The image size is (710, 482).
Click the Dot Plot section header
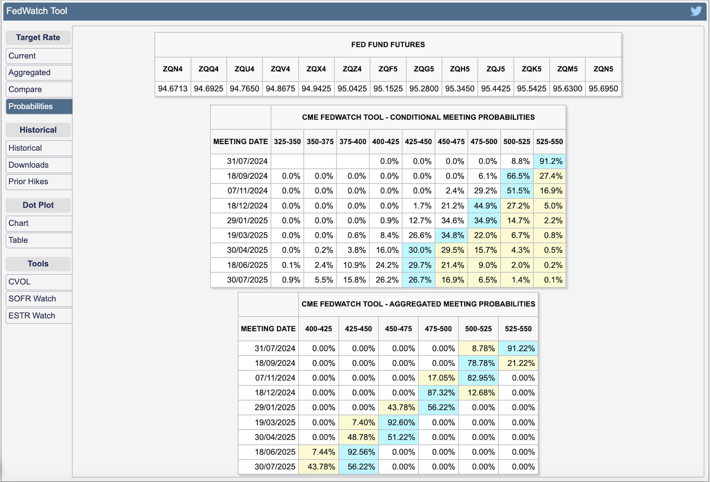click(38, 205)
